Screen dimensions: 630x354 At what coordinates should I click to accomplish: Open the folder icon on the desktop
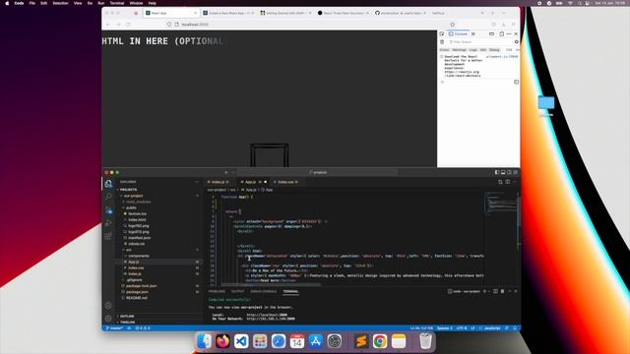tap(546, 103)
